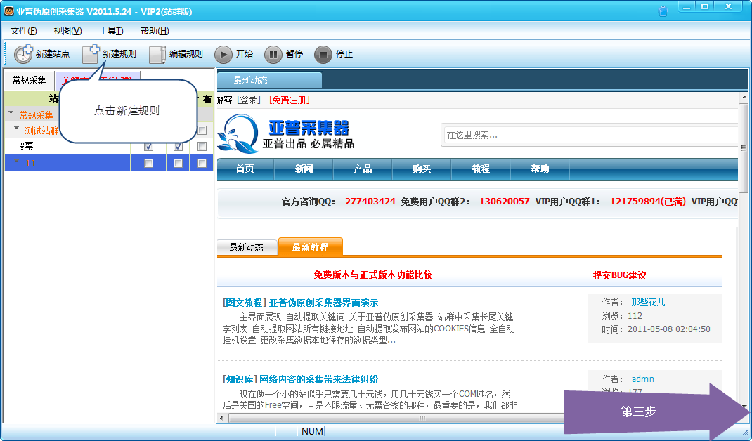Open 产品 in the site navigation
The image size is (752, 441).
click(363, 169)
